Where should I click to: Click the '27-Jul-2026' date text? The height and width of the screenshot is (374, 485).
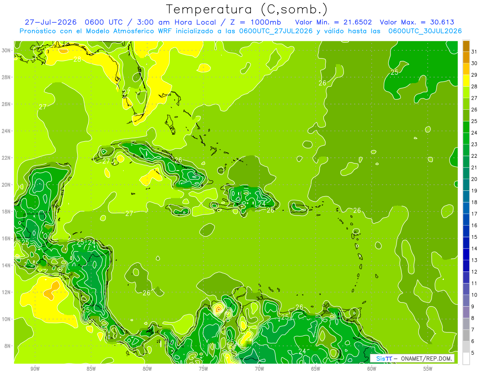50,22
